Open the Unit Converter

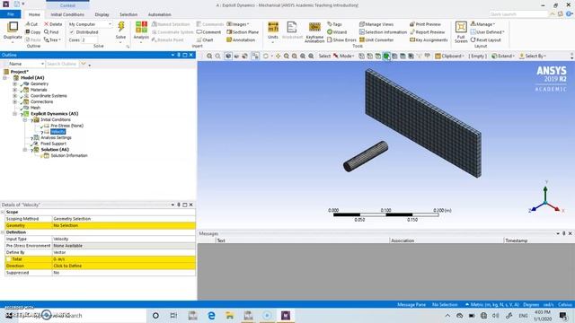pos(376,39)
